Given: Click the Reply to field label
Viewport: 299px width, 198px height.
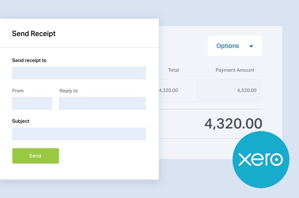Looking at the screenshot, I should click(x=69, y=91).
